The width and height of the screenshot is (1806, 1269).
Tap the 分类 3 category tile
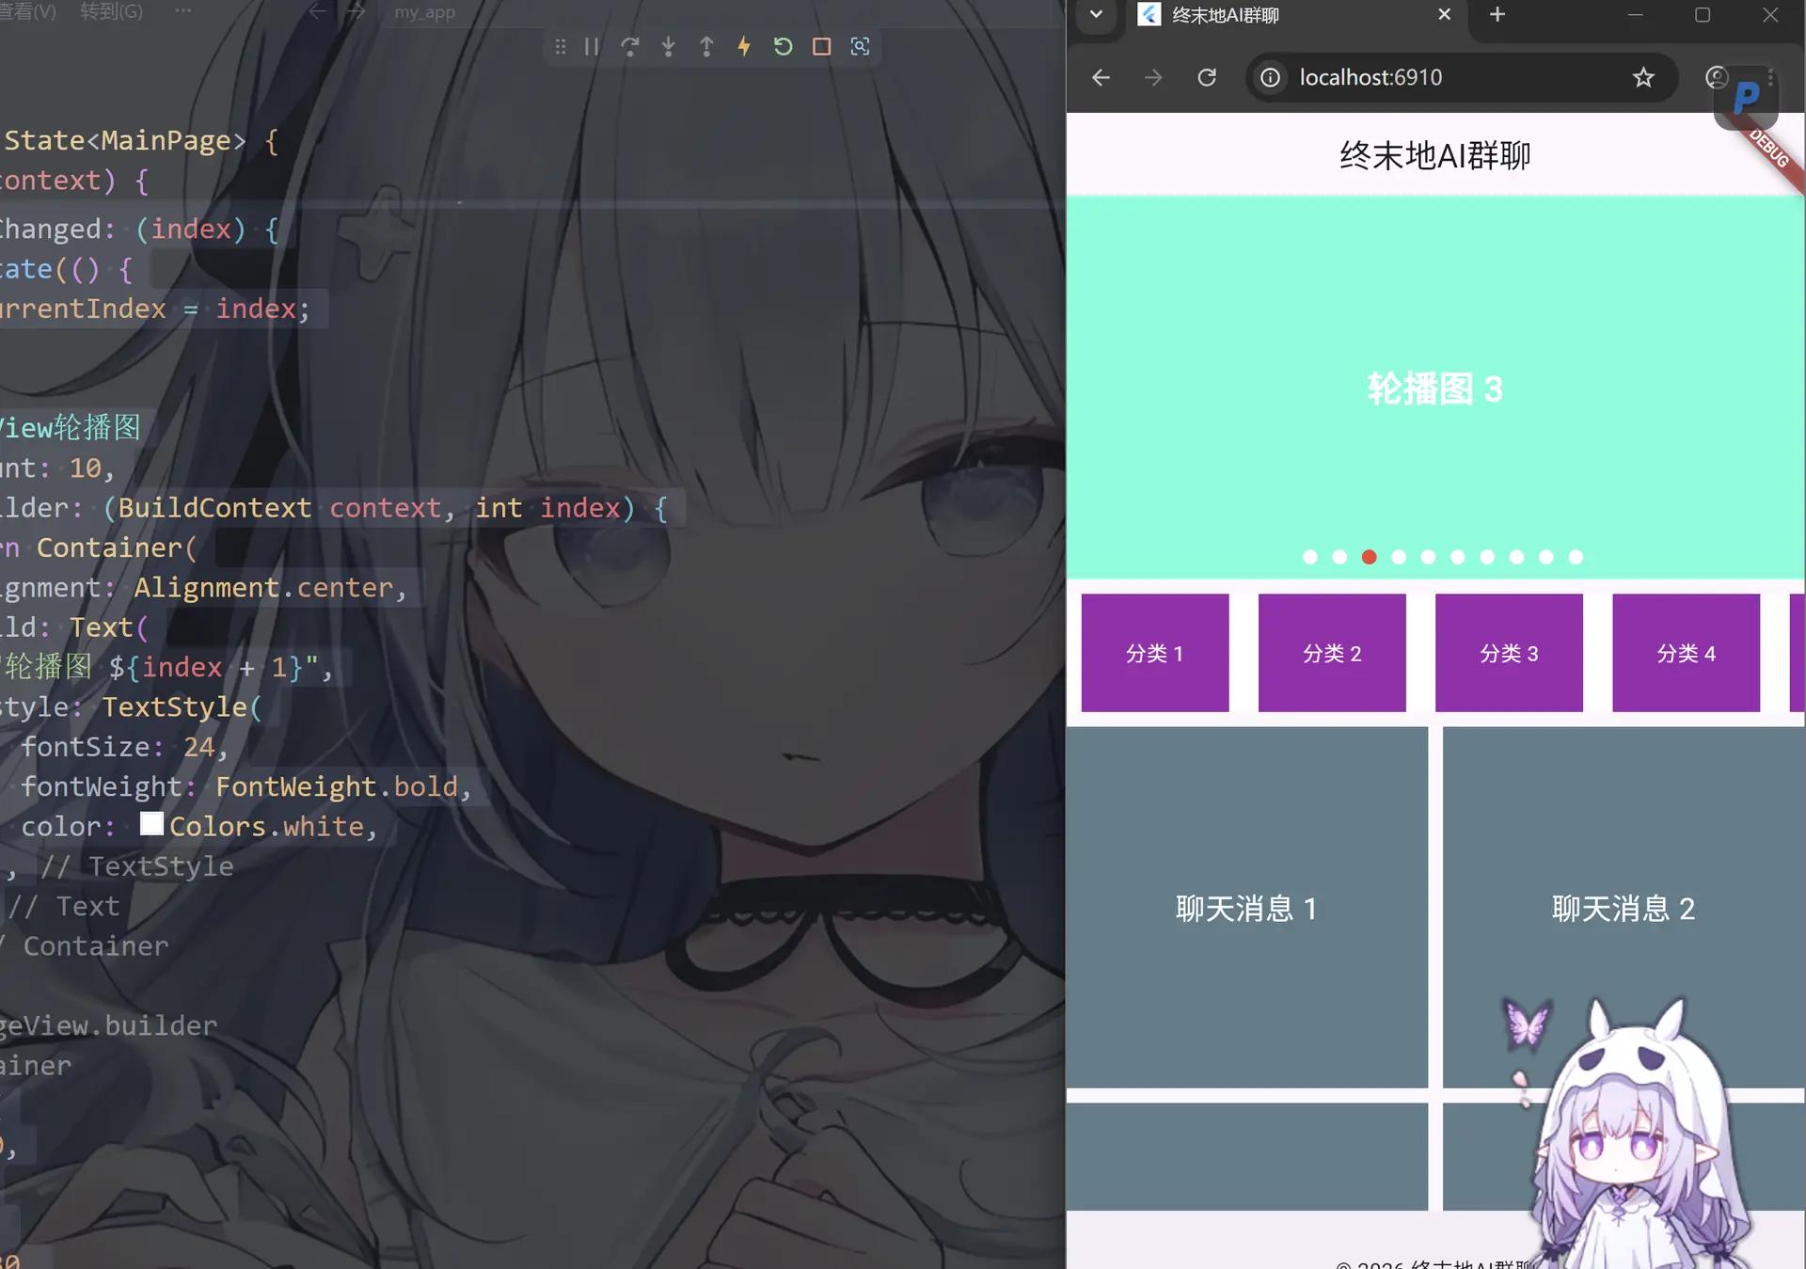point(1509,653)
